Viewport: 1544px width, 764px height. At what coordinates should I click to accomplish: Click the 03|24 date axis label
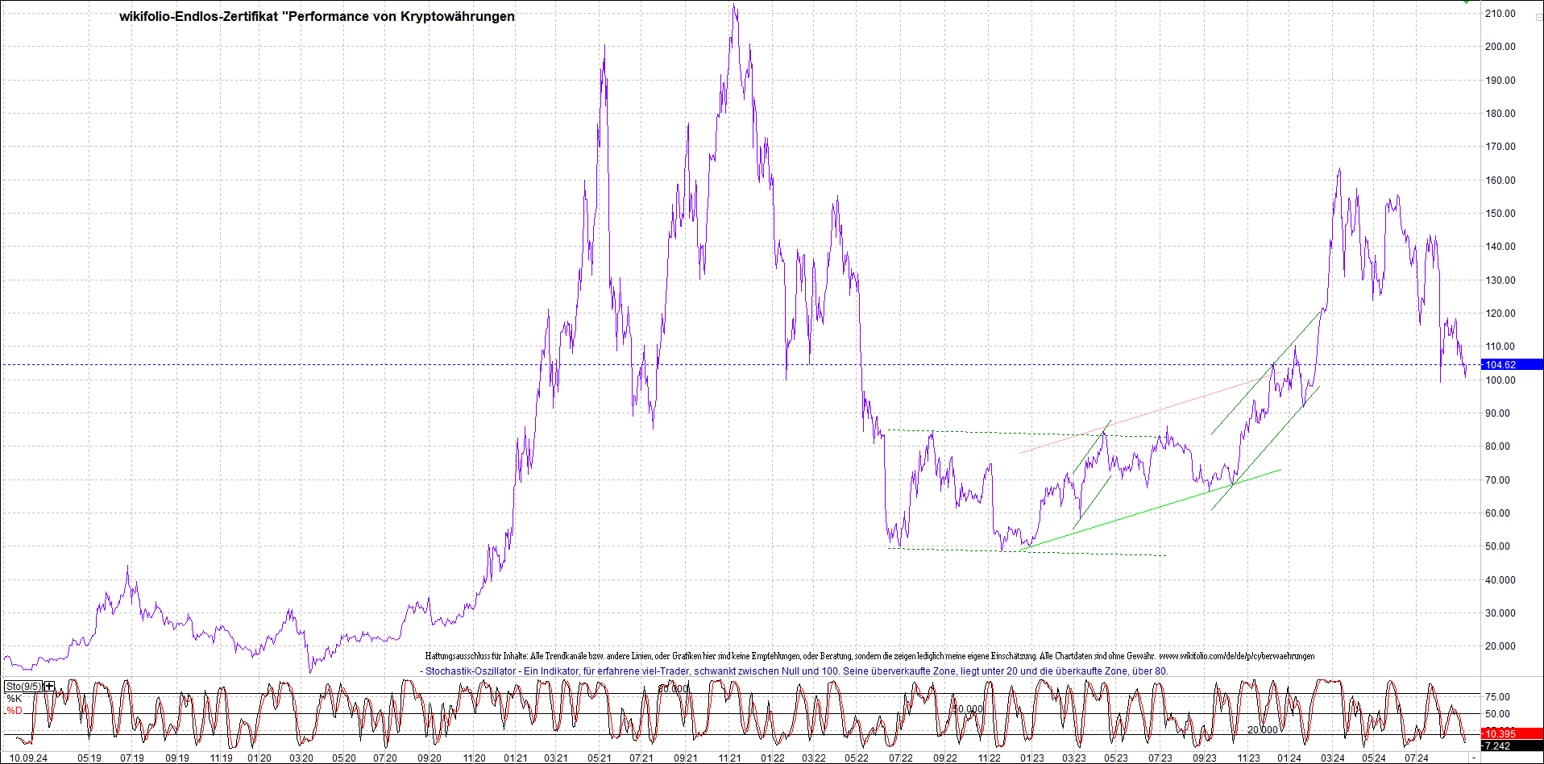pyautogui.click(x=1332, y=758)
